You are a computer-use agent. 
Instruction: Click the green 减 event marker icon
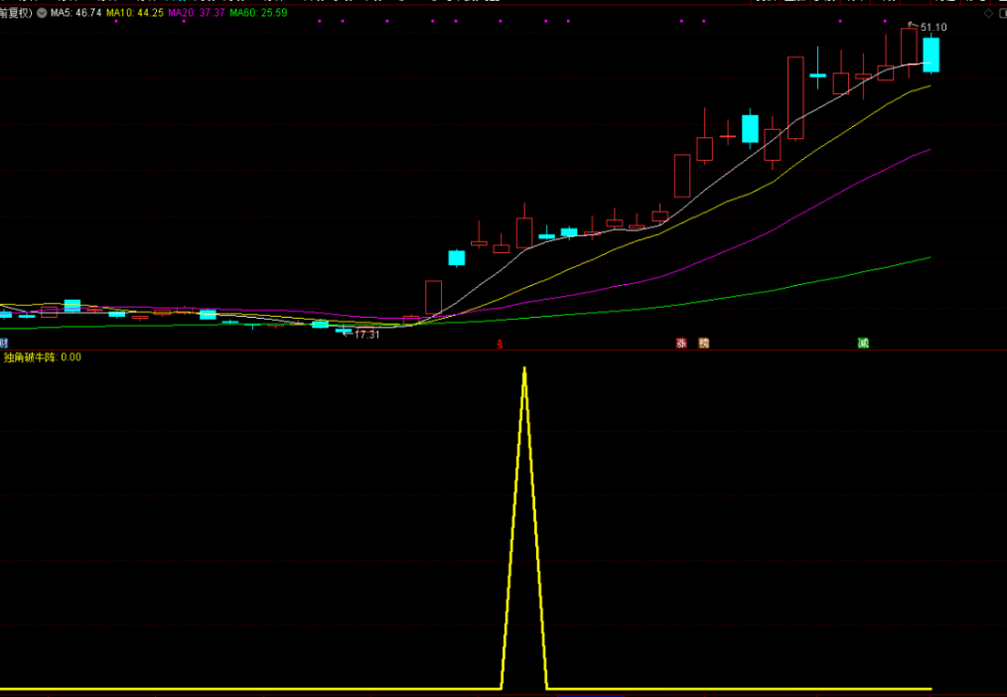pyautogui.click(x=863, y=344)
